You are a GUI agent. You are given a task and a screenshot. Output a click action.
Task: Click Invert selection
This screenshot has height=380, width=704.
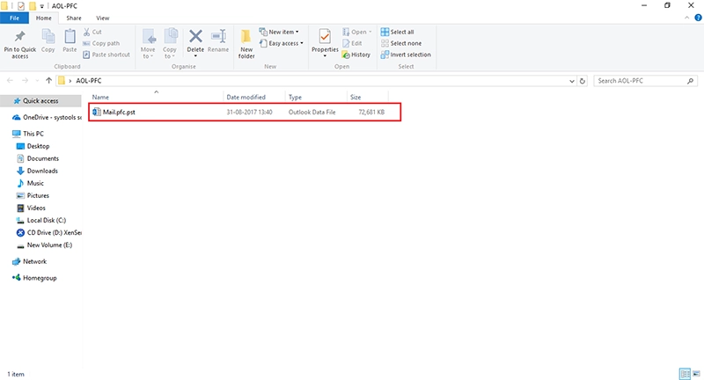point(406,55)
